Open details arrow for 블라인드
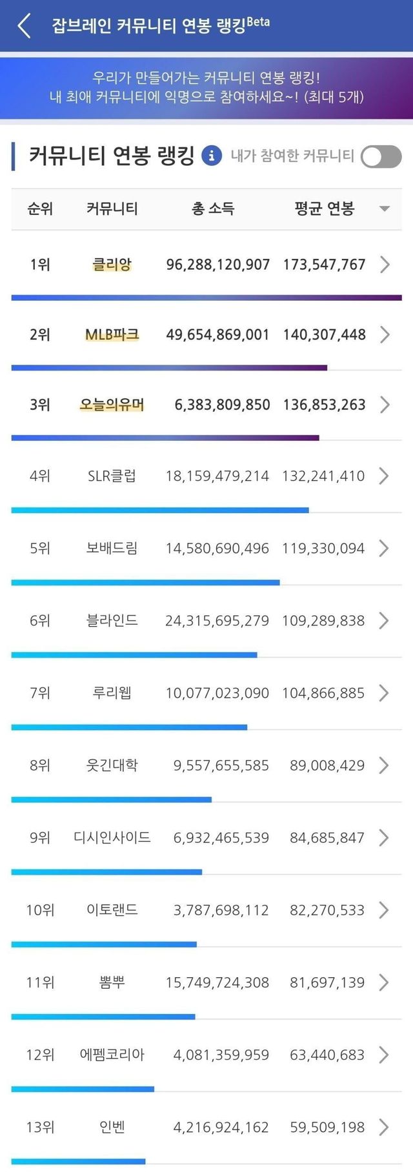This screenshot has width=413, height=1176. (x=385, y=621)
